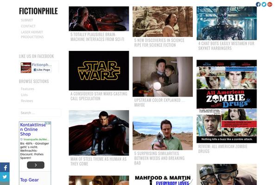Go to Fictionphile home via logo

click(x=38, y=11)
